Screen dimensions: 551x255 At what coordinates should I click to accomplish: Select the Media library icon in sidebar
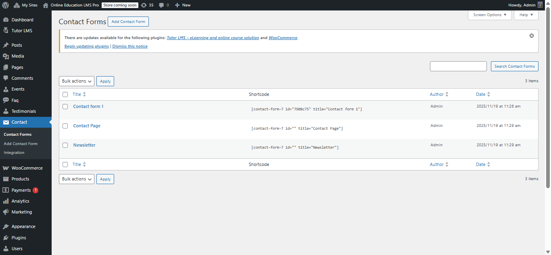(7, 56)
